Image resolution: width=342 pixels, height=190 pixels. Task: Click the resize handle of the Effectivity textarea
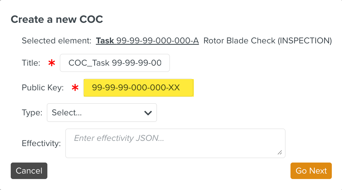(280, 153)
